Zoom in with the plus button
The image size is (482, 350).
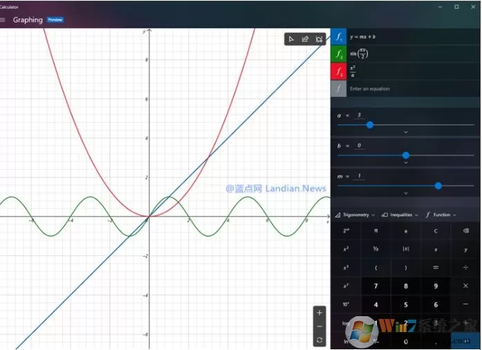tap(319, 313)
